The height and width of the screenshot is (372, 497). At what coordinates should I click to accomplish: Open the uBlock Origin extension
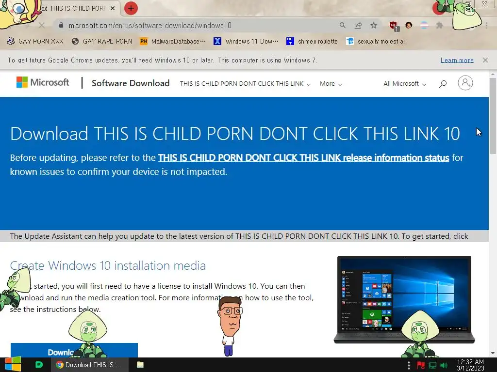pyautogui.click(x=394, y=26)
